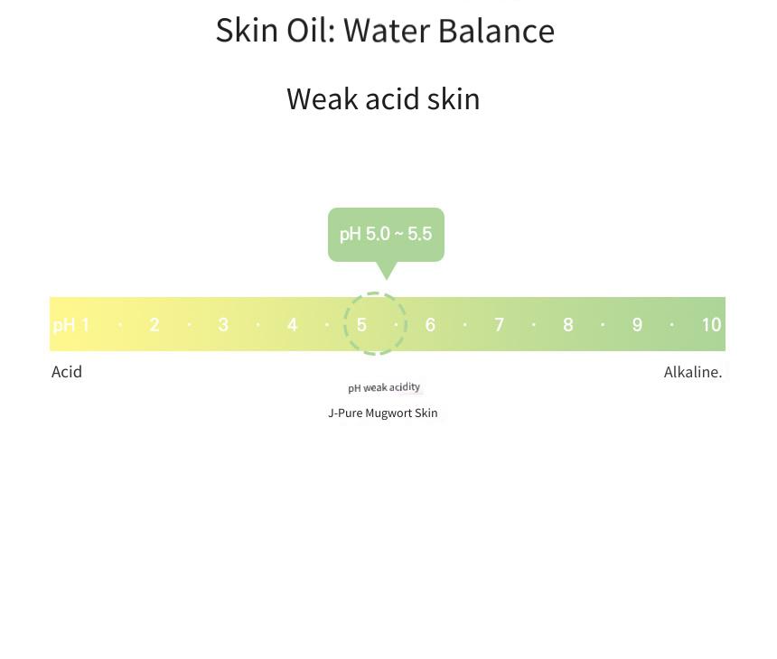Select number 10 on the pH scale
777x659 pixels.
[712, 325]
